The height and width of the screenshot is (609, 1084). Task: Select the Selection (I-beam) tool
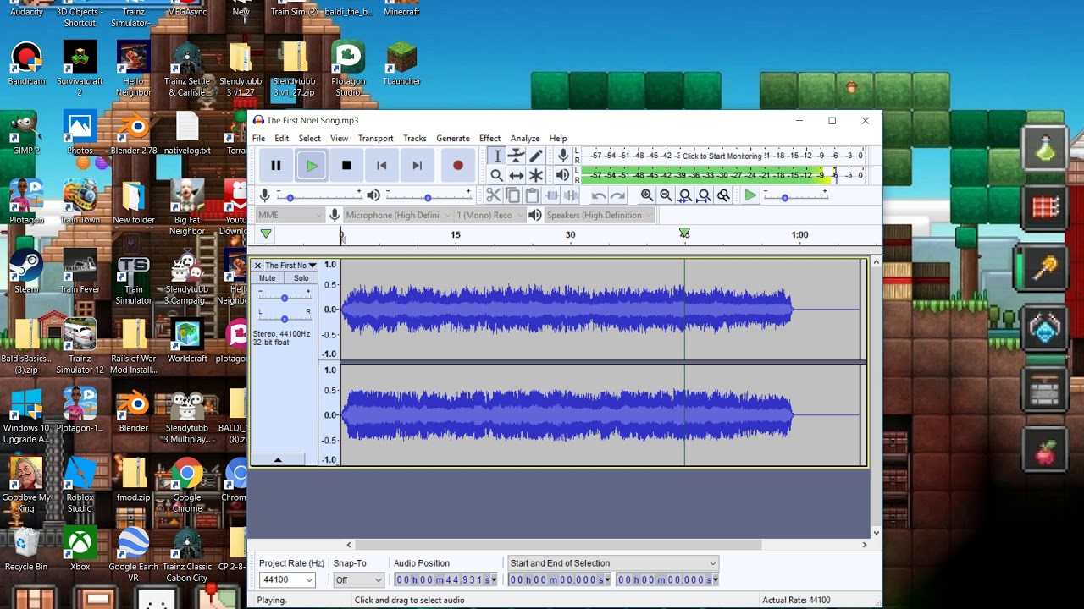[x=497, y=156]
